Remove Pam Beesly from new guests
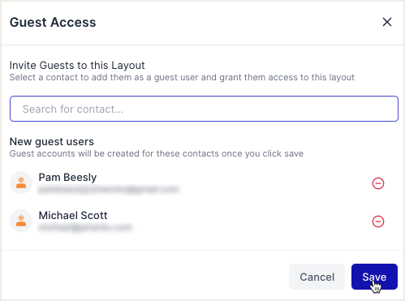The height and width of the screenshot is (301, 405). tap(378, 183)
